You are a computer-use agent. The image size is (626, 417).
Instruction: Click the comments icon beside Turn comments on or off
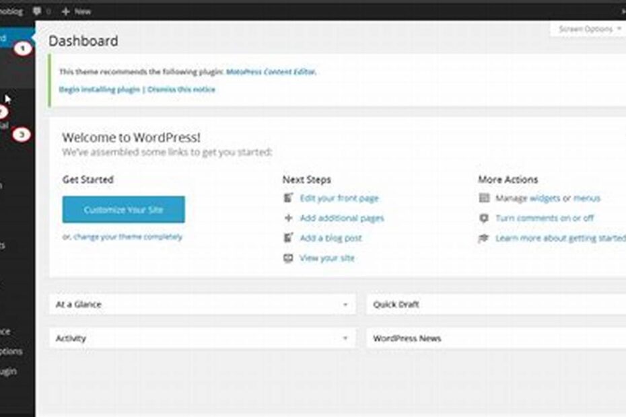(x=484, y=218)
